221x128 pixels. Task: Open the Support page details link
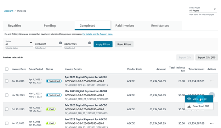click(x=97, y=34)
